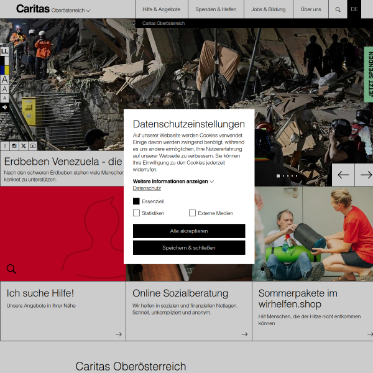Image resolution: width=373 pixels, height=373 pixels.
Task: Go to the next slide with the right arrow
Action: (364, 175)
